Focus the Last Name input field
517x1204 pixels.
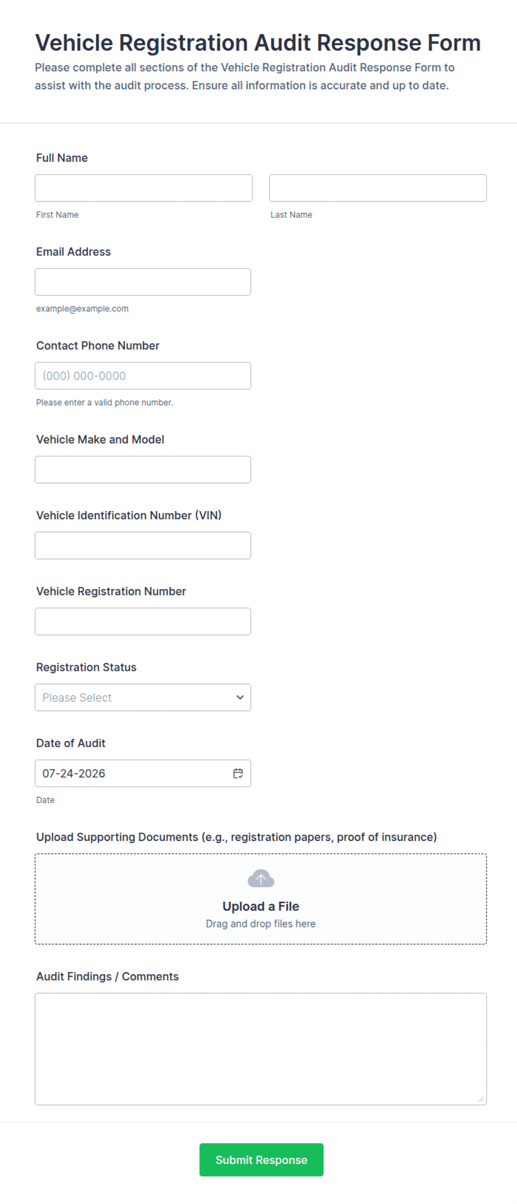click(x=378, y=188)
